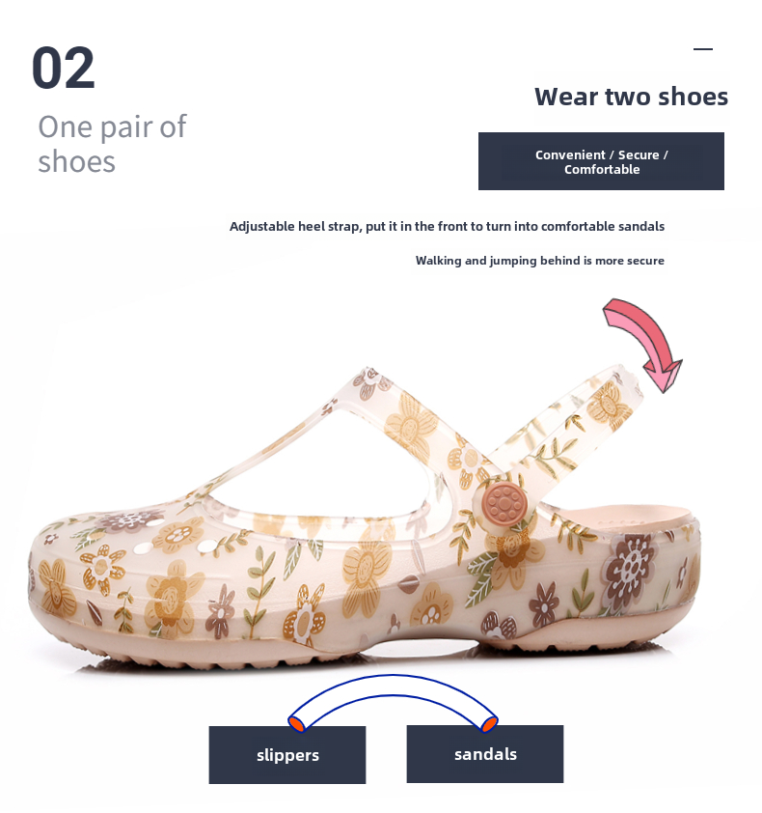762x813 pixels.
Task: Click the Wear two shoes heading
Action: [631, 97]
